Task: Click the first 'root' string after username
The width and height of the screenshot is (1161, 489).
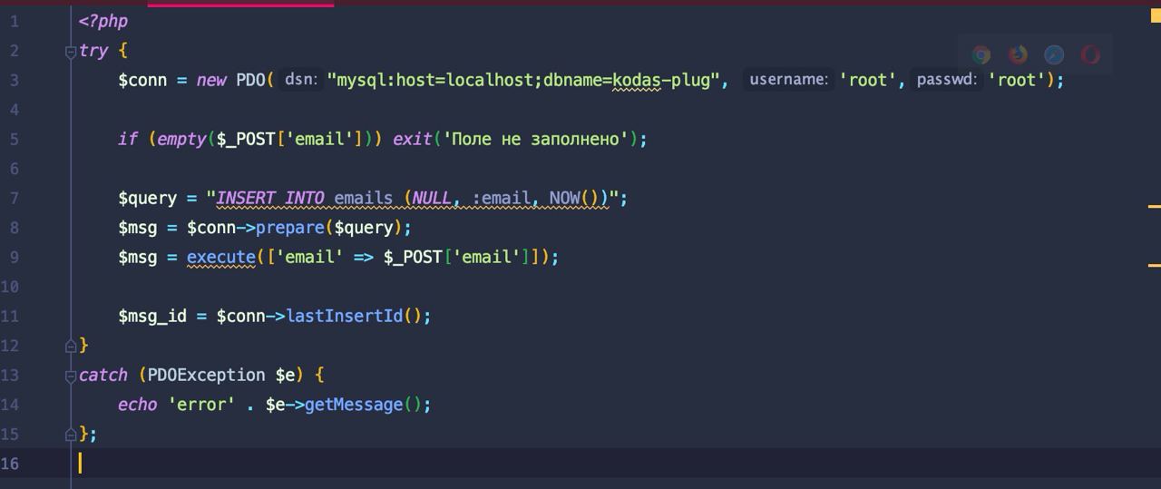Action: click(x=868, y=80)
